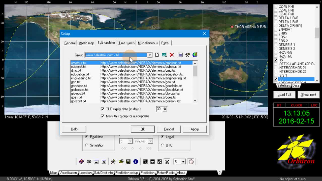The width and height of the screenshot is (322, 181).
Task: Open the purple help book icon
Action: point(81,162)
